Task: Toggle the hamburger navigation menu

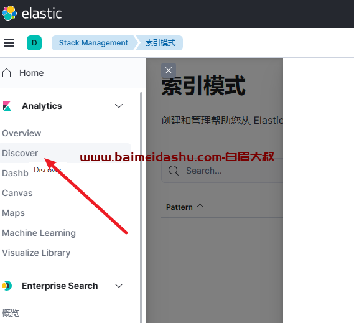Action: 9,43
